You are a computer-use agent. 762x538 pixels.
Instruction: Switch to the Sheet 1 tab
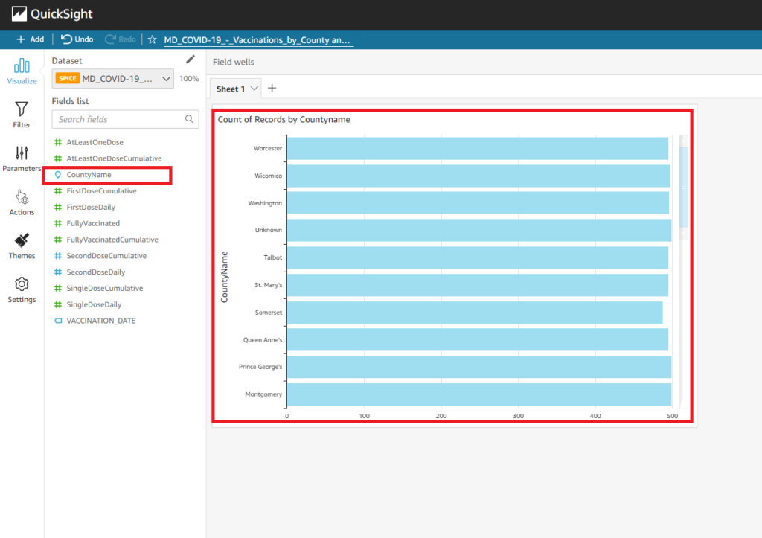coord(231,88)
